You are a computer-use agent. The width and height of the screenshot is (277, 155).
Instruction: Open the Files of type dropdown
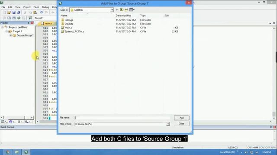tap(168, 124)
